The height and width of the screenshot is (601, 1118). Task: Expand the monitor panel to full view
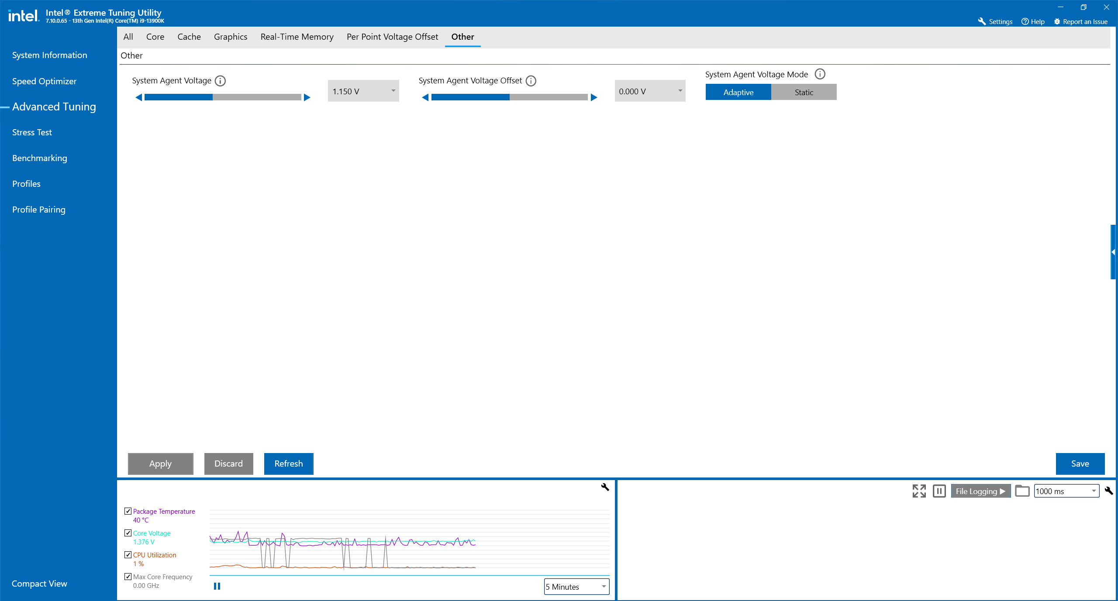click(x=919, y=491)
